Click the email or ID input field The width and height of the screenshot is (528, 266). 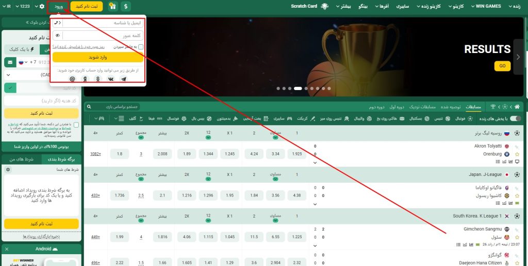click(103, 23)
